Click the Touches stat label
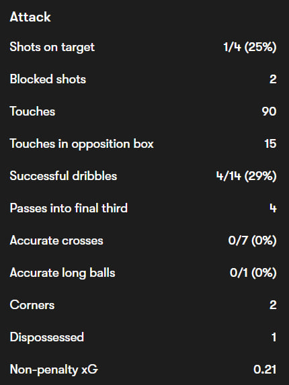 click(32, 112)
